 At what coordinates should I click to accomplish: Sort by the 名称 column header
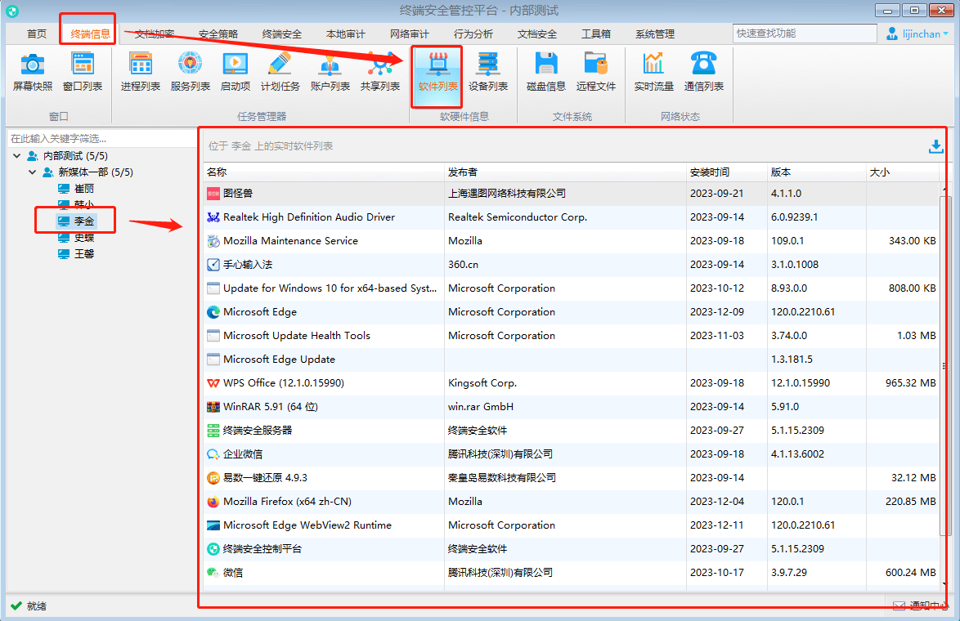(324, 172)
